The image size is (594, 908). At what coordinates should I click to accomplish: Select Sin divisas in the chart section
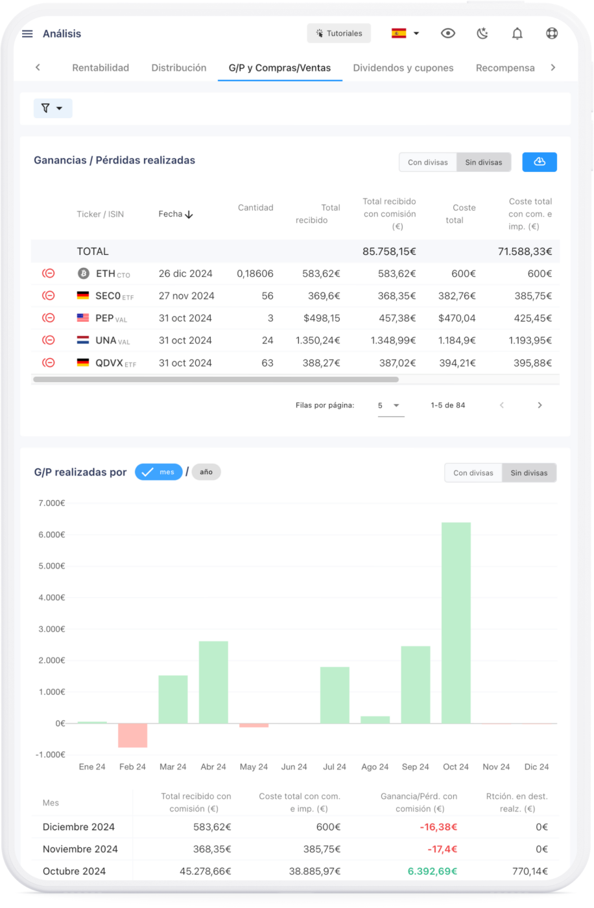[529, 473]
